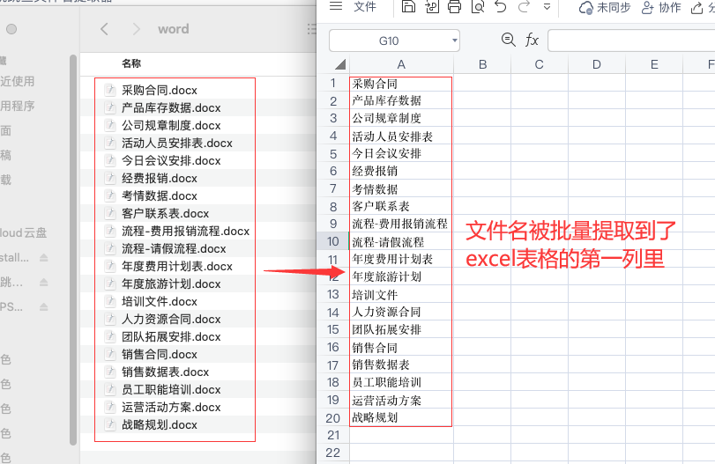Open the hamburger menu left of 文件

pyautogui.click(x=335, y=7)
